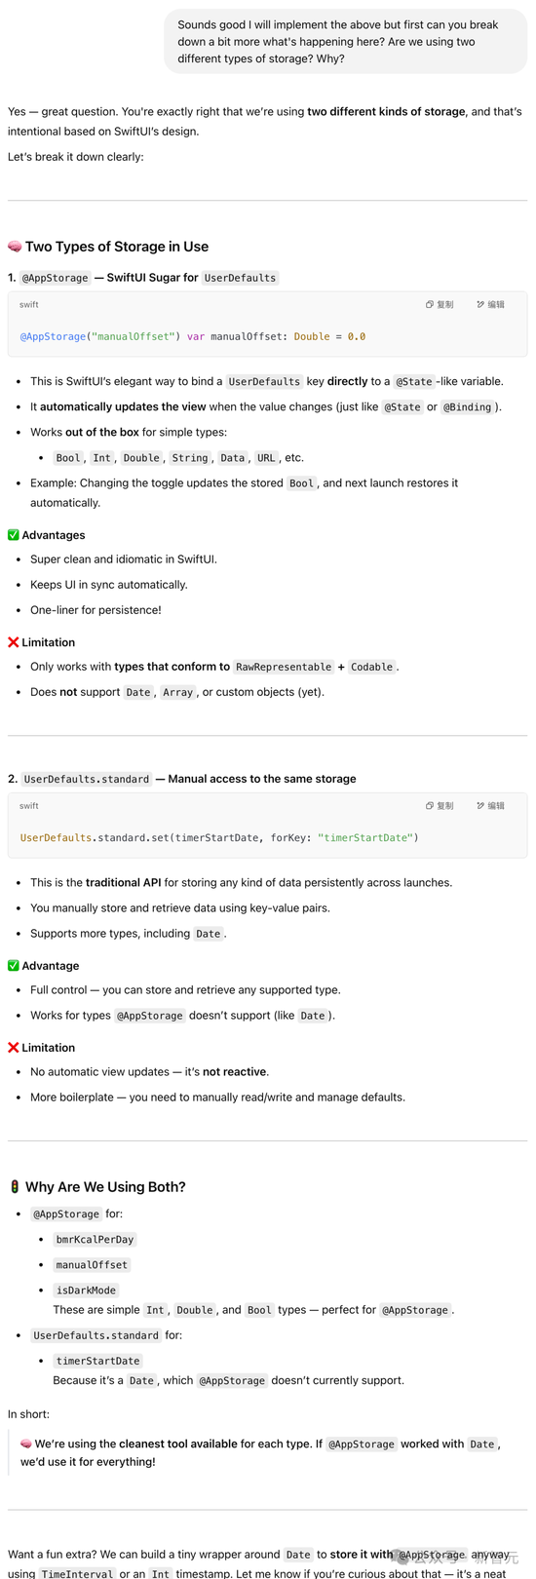Click the blockquote about the cleanest tool available

point(263,1452)
